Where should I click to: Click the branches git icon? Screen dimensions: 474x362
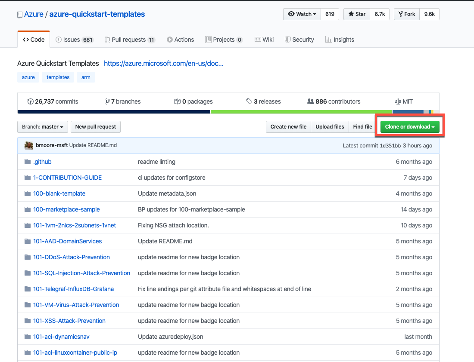107,101
